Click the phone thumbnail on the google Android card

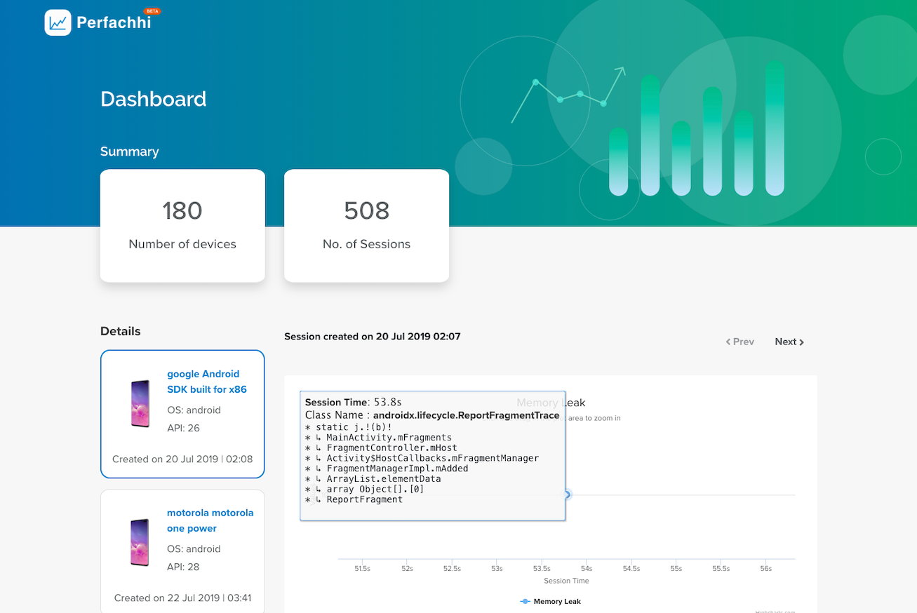[x=140, y=403]
